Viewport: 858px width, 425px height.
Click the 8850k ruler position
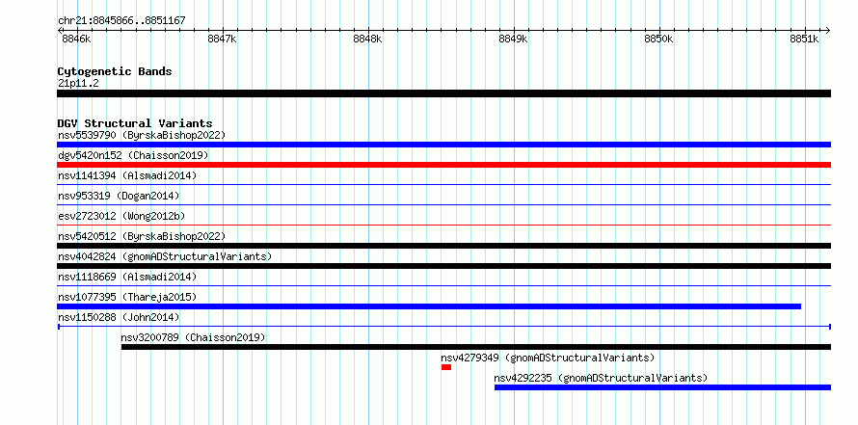point(658,39)
